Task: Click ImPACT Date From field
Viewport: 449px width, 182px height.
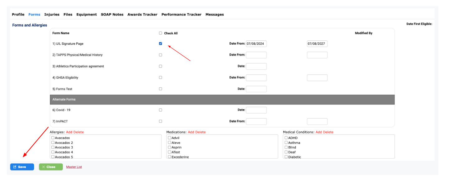Action: pos(256,121)
